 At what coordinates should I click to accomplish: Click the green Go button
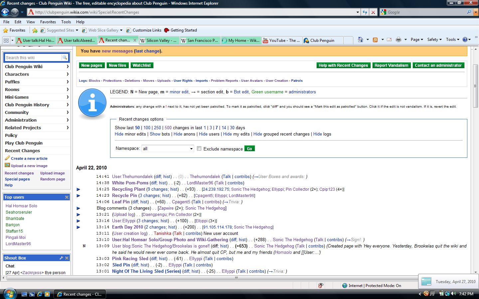[x=249, y=149]
